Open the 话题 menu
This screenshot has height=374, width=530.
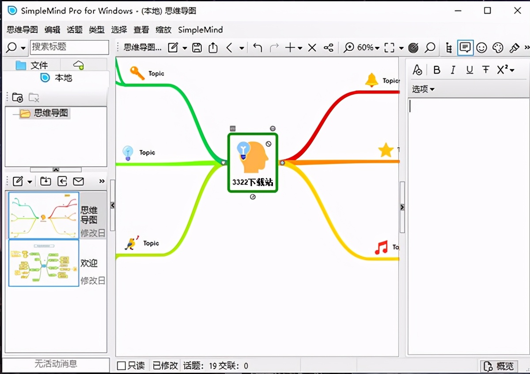[74, 30]
